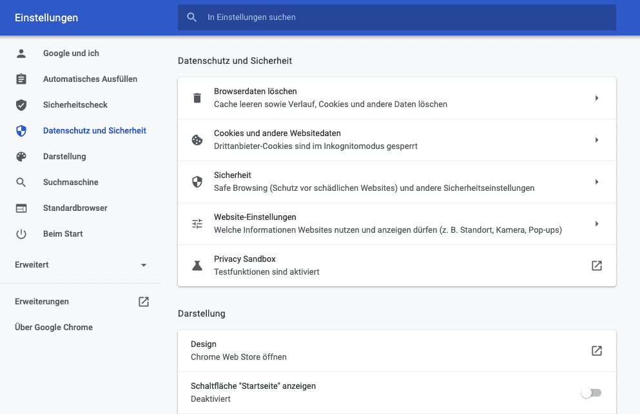Click the external link icon for Privacy Sandbox

[597, 266]
